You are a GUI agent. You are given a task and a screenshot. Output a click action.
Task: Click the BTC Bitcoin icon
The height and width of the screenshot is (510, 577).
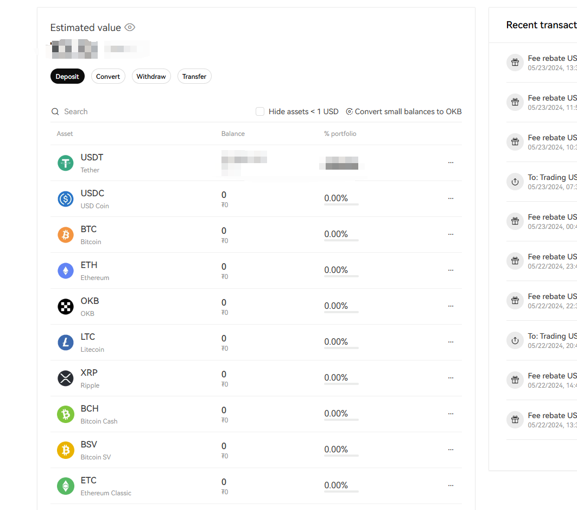66,234
